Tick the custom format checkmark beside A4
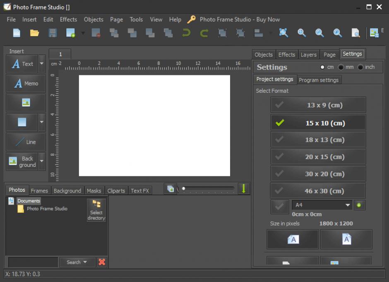 pyautogui.click(x=280, y=207)
